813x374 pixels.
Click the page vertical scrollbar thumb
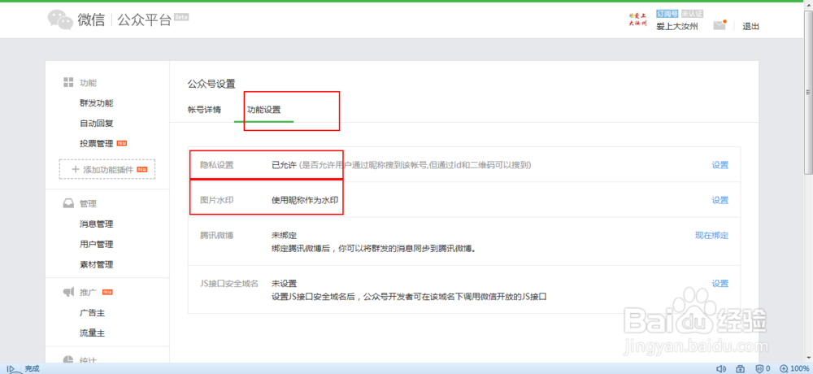coord(808,93)
